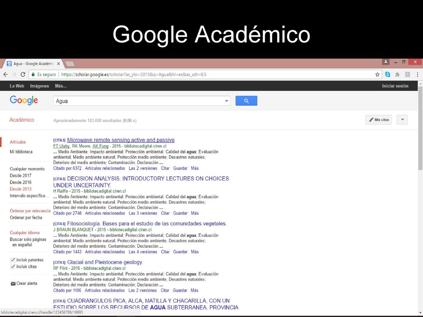Click the vertical page scrollbar thumb
Screen dimensions: 423x317
420,128
